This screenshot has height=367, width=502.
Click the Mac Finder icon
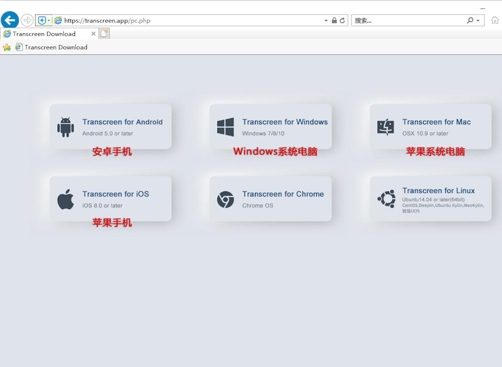386,127
